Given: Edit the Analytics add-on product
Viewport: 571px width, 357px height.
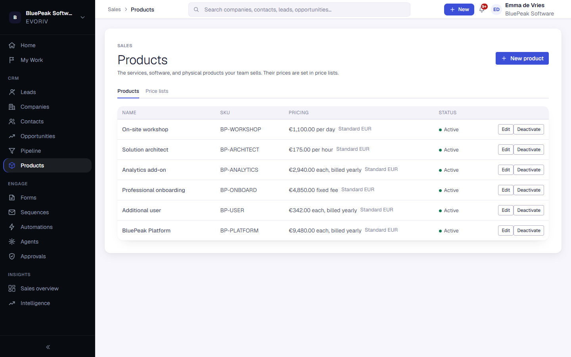Looking at the screenshot, I should [x=506, y=170].
